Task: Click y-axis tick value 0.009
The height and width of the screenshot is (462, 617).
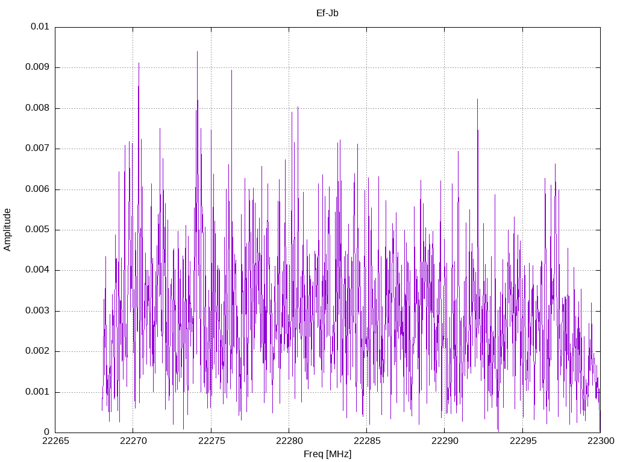Action: (37, 67)
